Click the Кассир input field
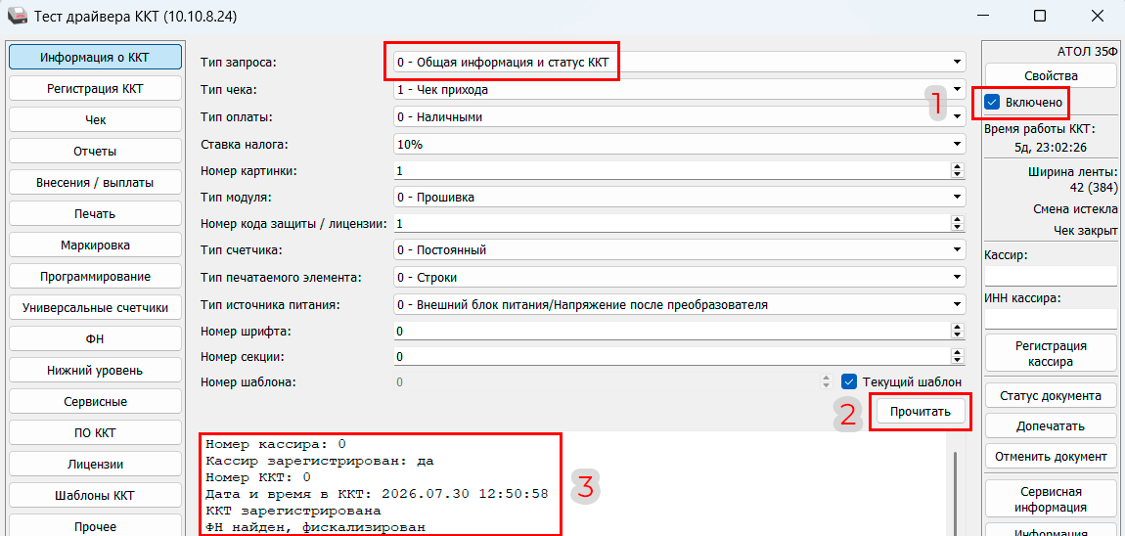This screenshot has width=1125, height=536. pyautogui.click(x=1051, y=276)
